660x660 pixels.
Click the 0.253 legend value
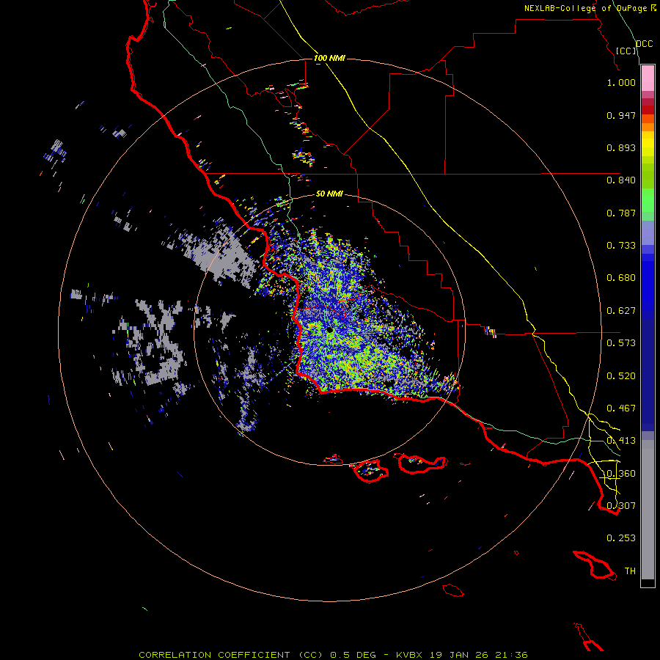click(x=621, y=538)
